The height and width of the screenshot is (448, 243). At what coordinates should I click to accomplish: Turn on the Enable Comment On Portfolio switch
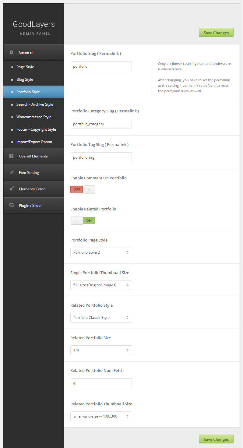83,189
